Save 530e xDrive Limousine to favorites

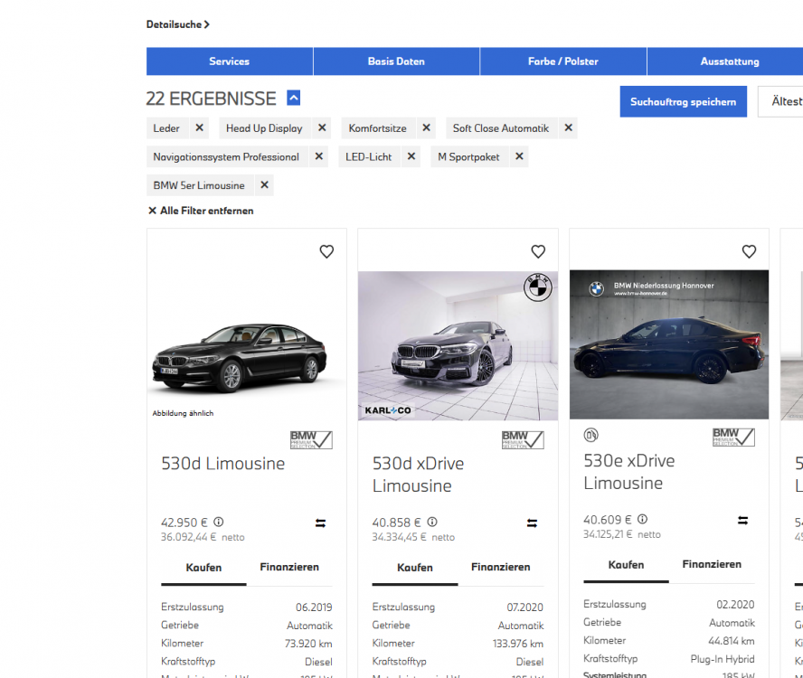(x=749, y=252)
